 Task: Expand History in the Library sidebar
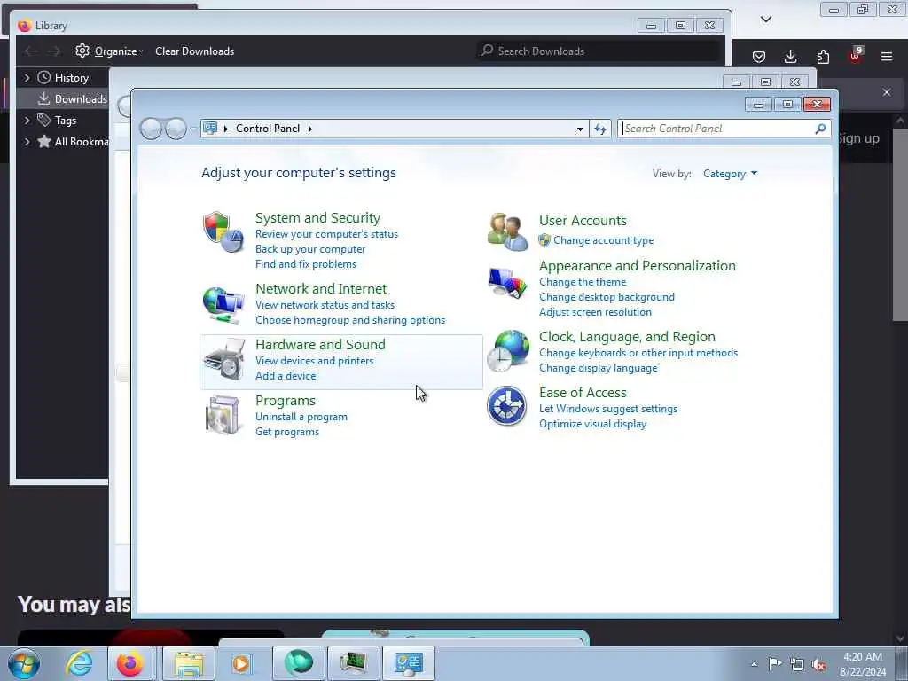pos(27,78)
